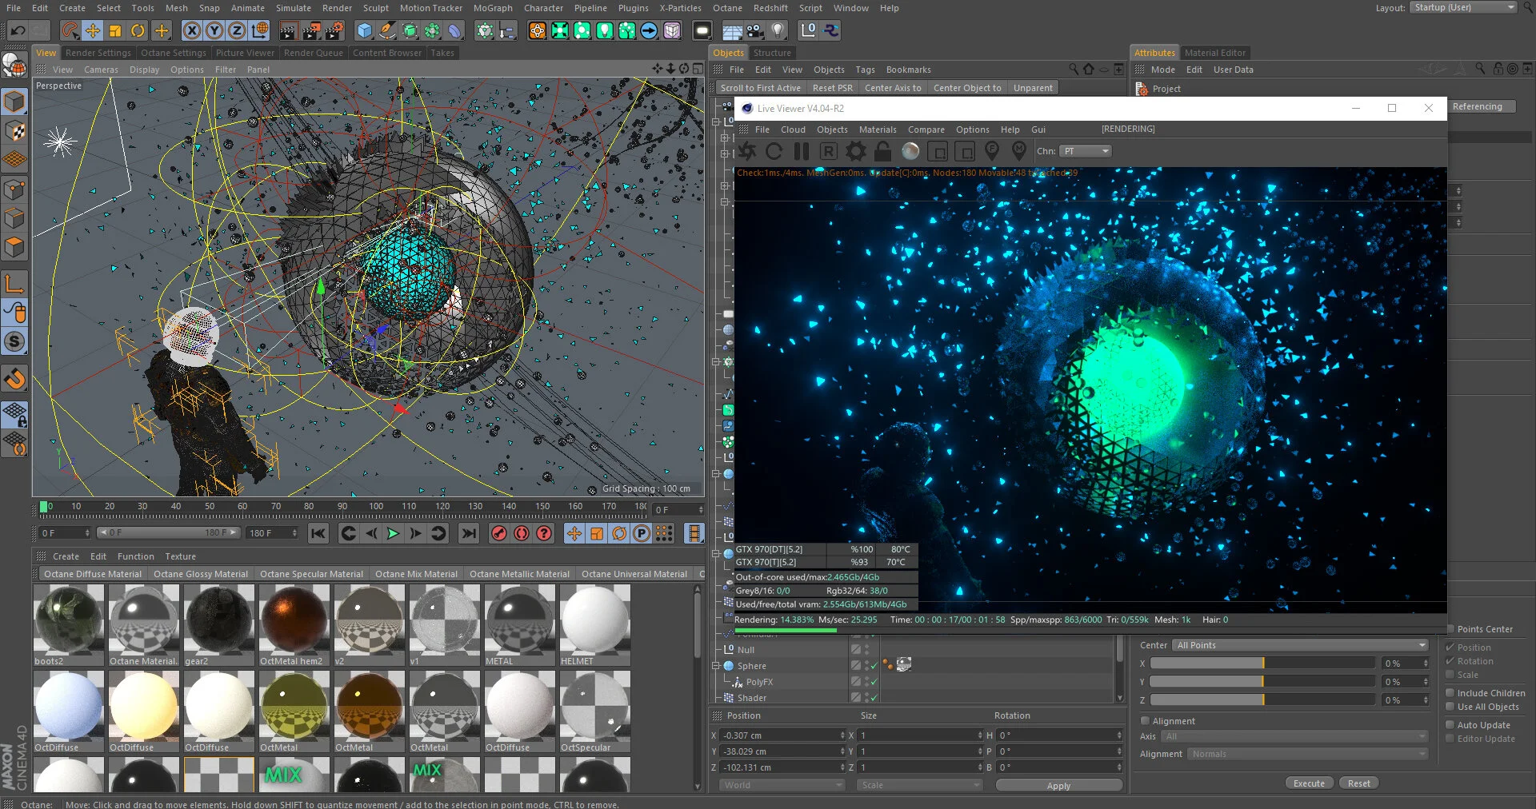Click the Cube primitive object icon
The height and width of the screenshot is (809, 1536).
point(365,31)
